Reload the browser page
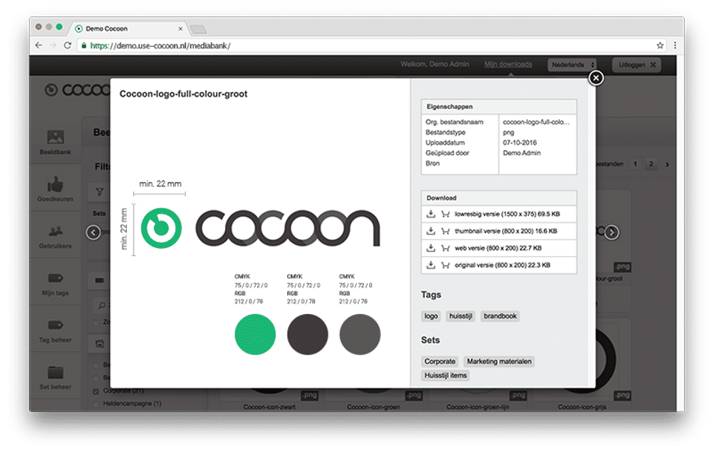 pyautogui.click(x=68, y=45)
